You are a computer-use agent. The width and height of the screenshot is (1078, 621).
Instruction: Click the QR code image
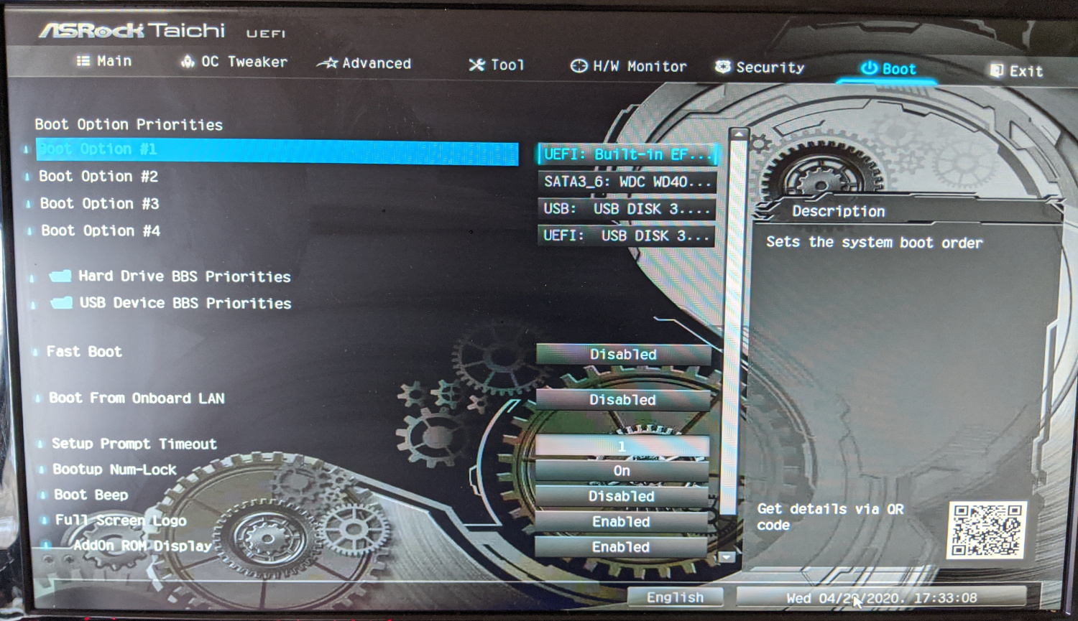click(987, 530)
